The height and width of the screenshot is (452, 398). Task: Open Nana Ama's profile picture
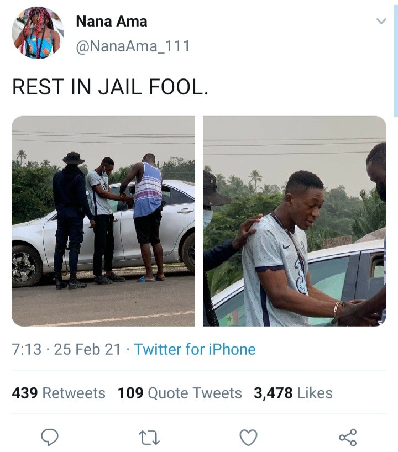point(38,33)
